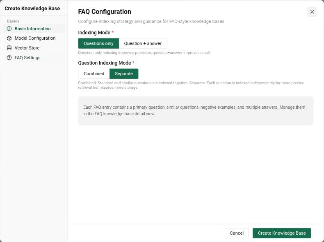
Task: Click the Question Indexing Mode label
Action: coord(105,63)
